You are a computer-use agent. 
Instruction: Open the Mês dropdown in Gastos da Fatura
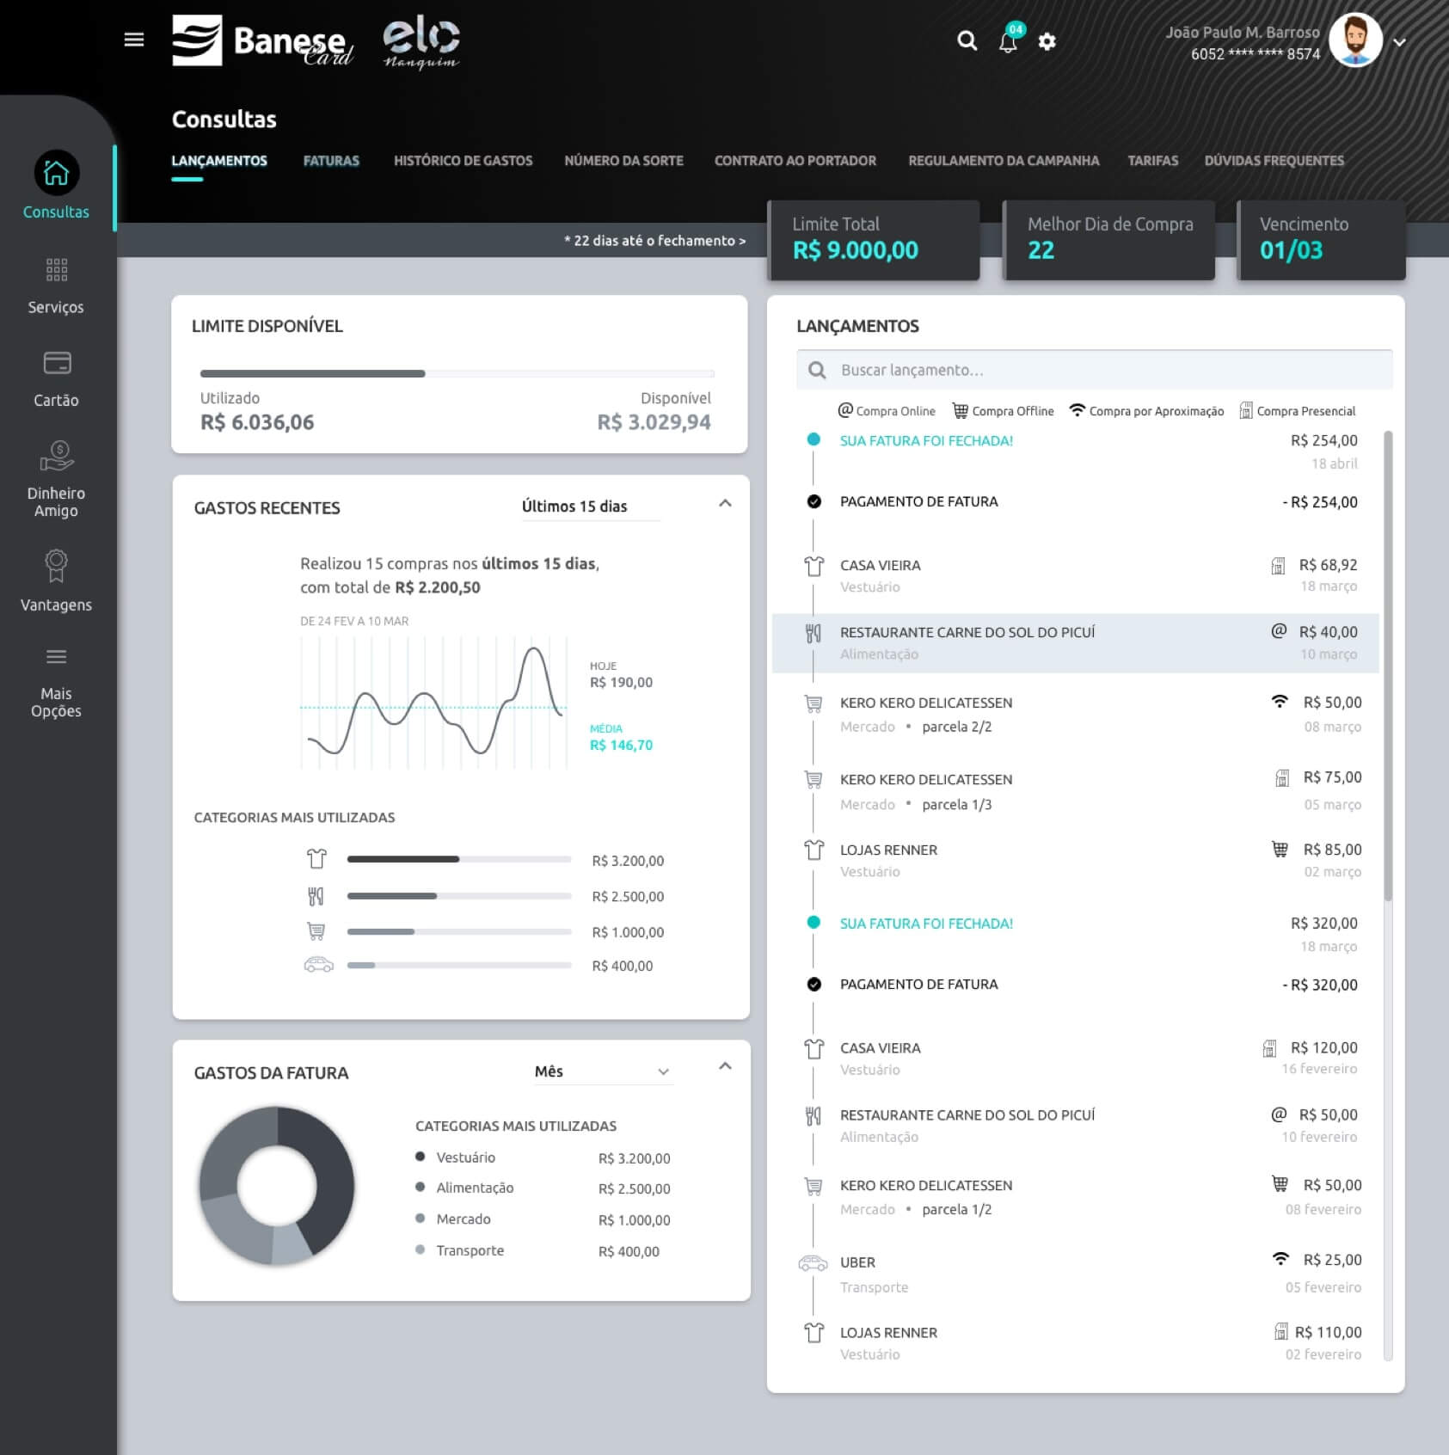(x=602, y=1071)
